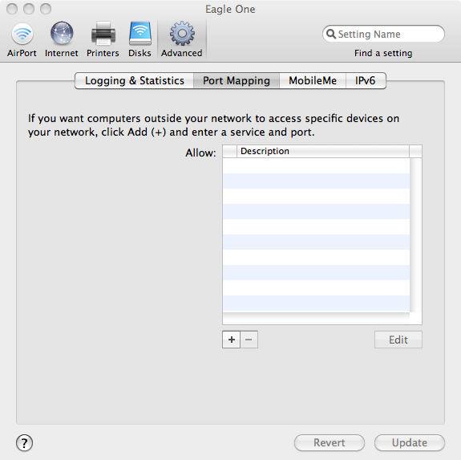
Task: Select the first row in Allow list
Action: [316, 165]
